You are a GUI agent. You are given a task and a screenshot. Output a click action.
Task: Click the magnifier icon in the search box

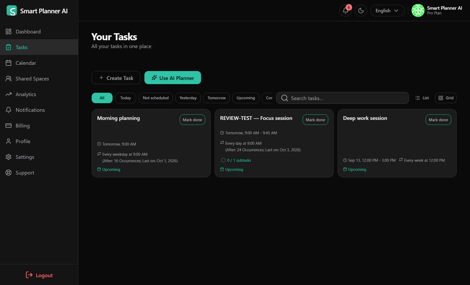tap(285, 98)
